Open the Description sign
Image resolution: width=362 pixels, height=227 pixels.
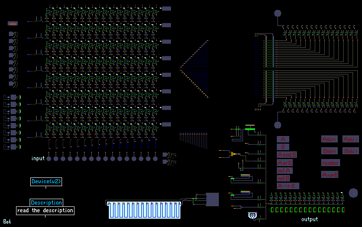click(x=46, y=203)
